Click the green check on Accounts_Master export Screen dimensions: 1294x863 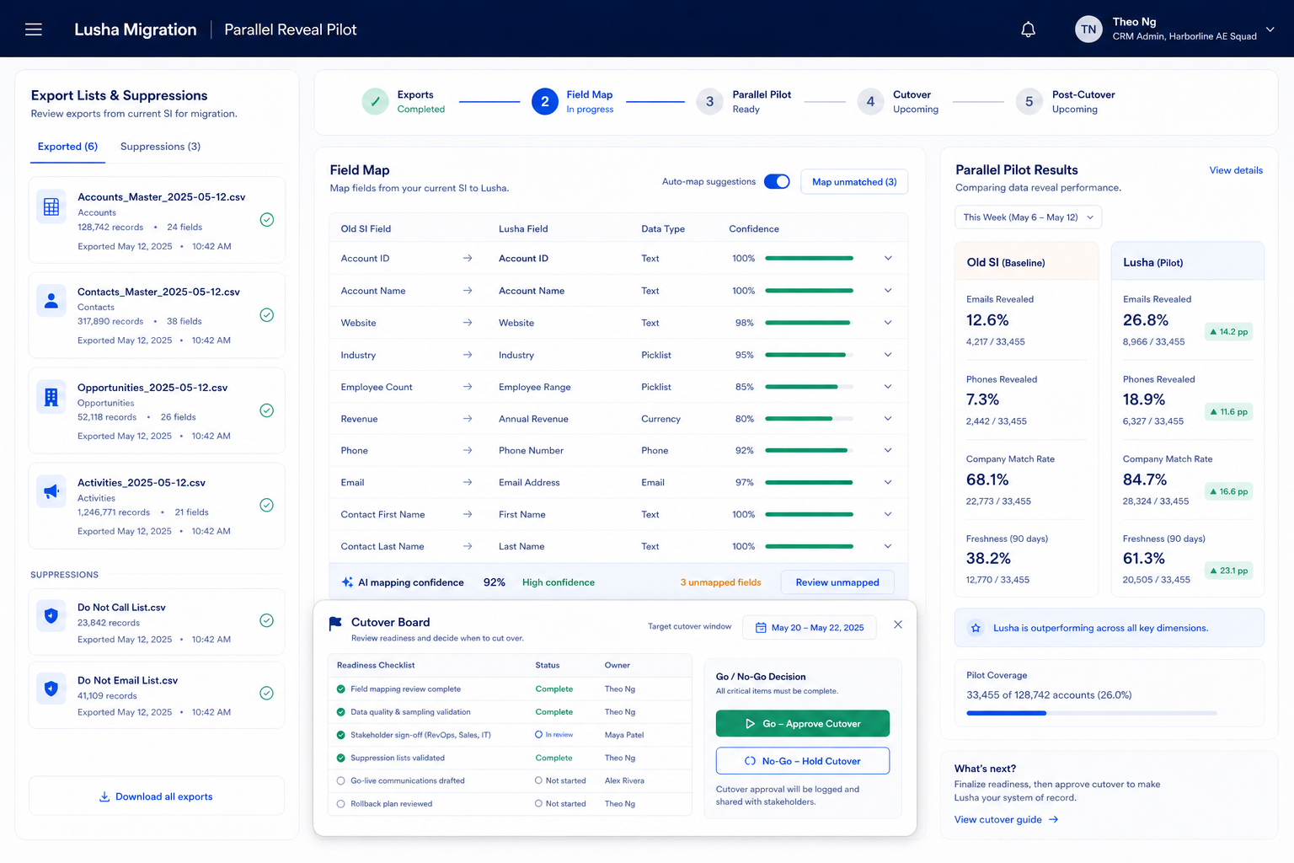pyautogui.click(x=266, y=220)
